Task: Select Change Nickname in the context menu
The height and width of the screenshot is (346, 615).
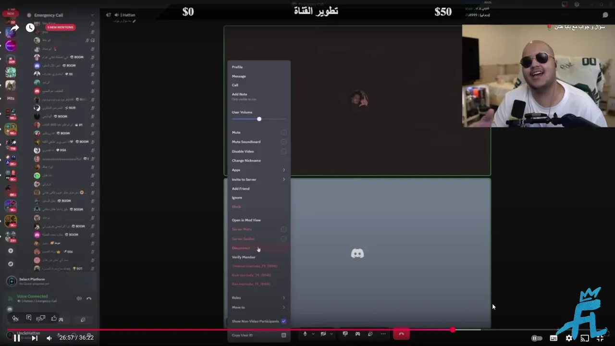Action: [x=258, y=161]
